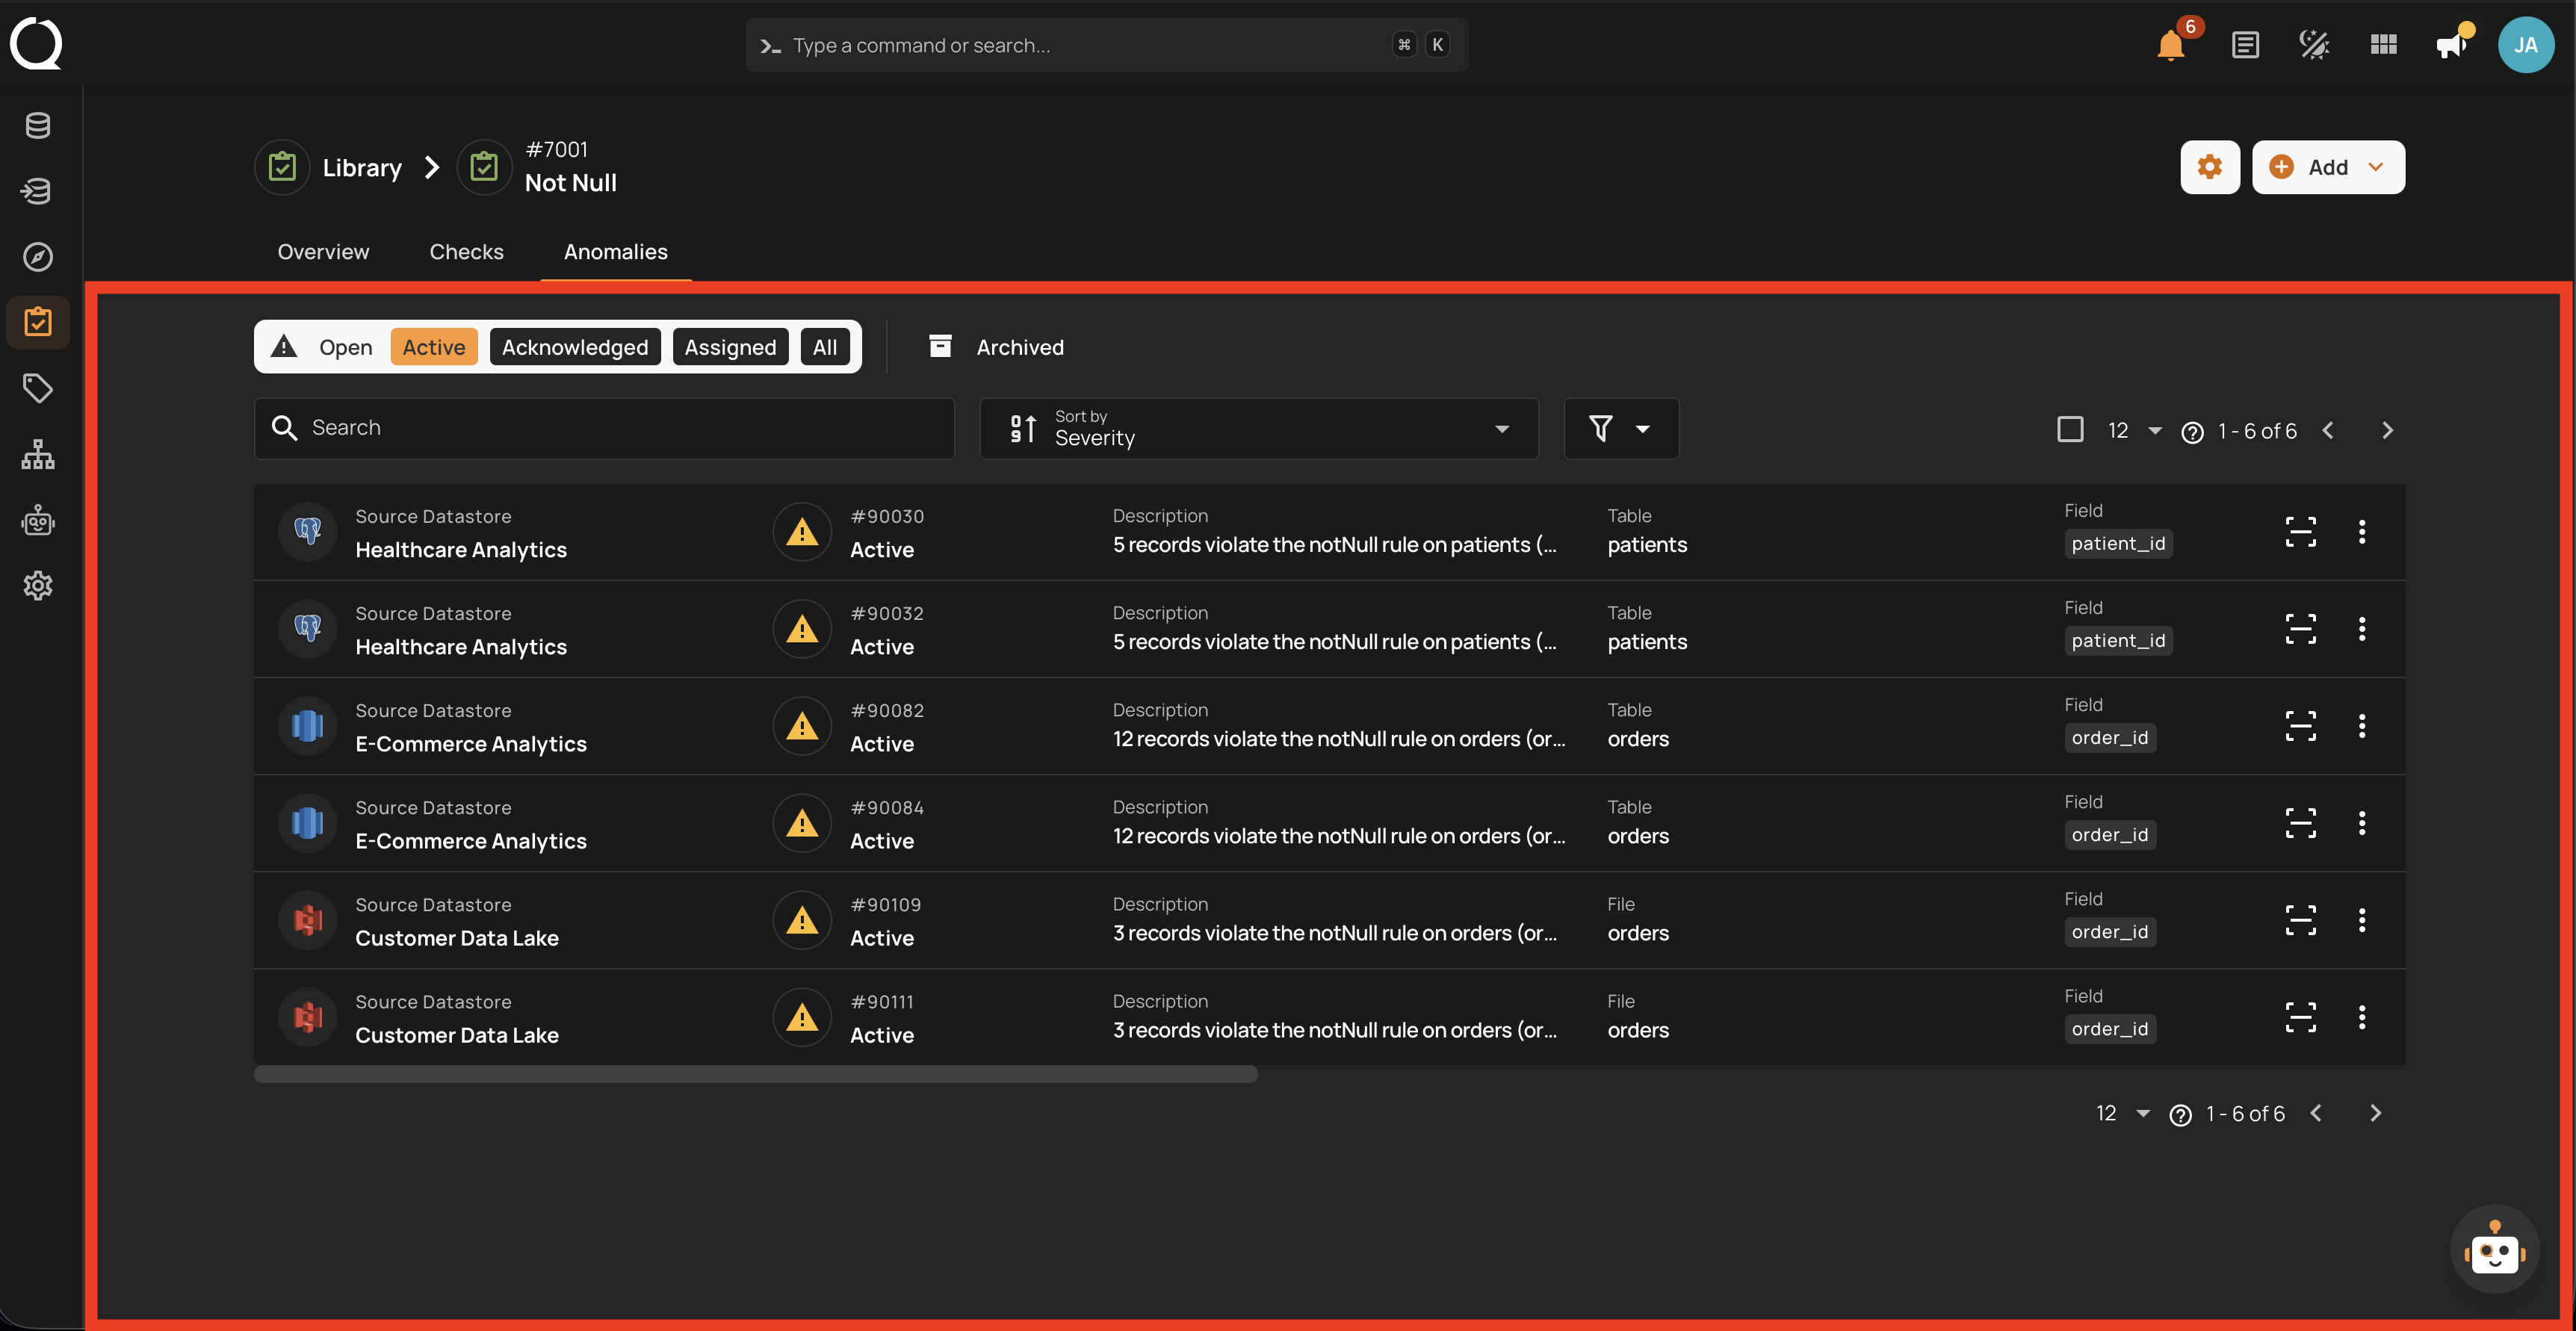The image size is (2576, 1331).
Task: Click the order_id field tag on #90082
Action: [x=2110, y=738]
